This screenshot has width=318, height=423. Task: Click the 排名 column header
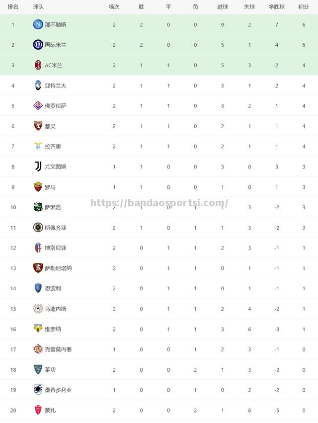click(x=13, y=7)
